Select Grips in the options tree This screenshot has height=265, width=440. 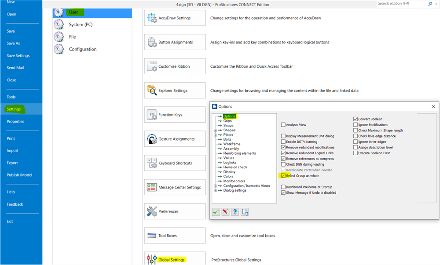pyautogui.click(x=227, y=121)
